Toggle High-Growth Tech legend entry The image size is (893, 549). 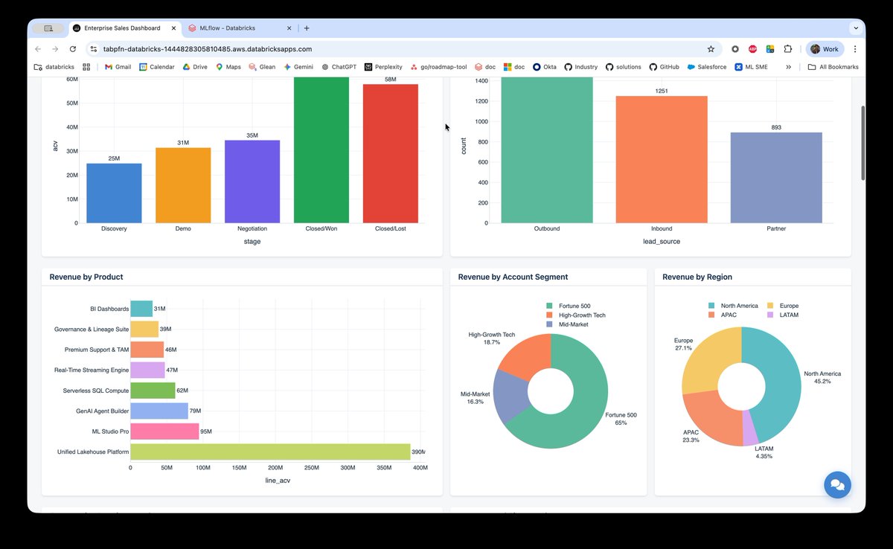[575, 315]
